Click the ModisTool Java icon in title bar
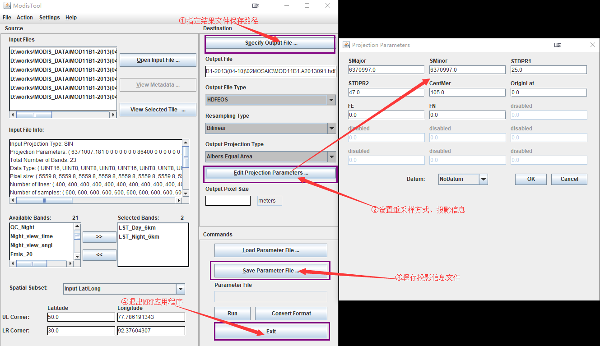The width and height of the screenshot is (600, 346). pos(7,5)
